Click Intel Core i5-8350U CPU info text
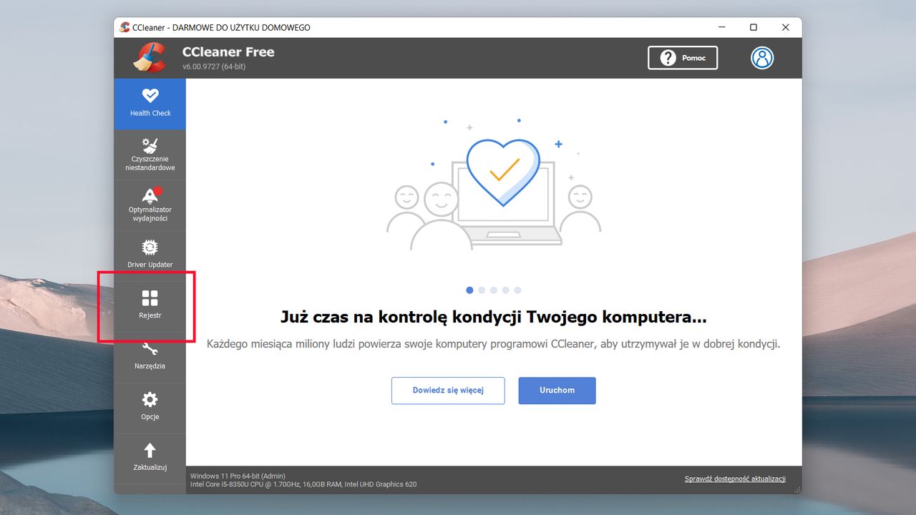Viewport: 916px width, 515px height. [303, 484]
